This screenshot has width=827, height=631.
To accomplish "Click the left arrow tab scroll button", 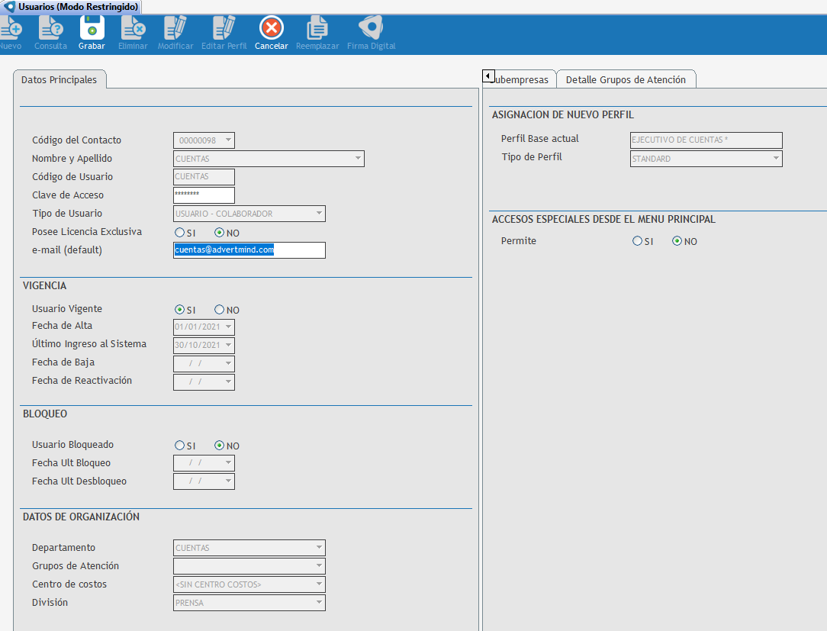I will [488, 76].
